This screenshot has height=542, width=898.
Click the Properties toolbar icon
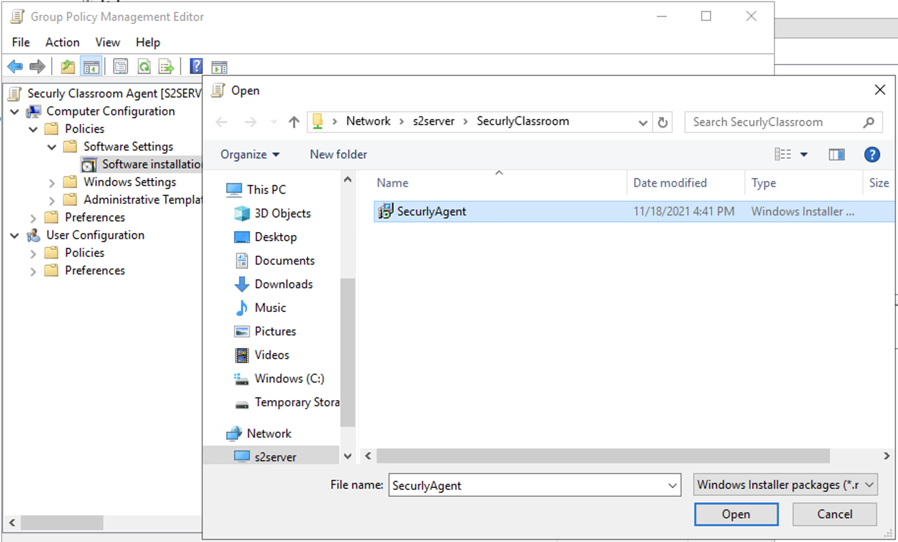point(120,66)
